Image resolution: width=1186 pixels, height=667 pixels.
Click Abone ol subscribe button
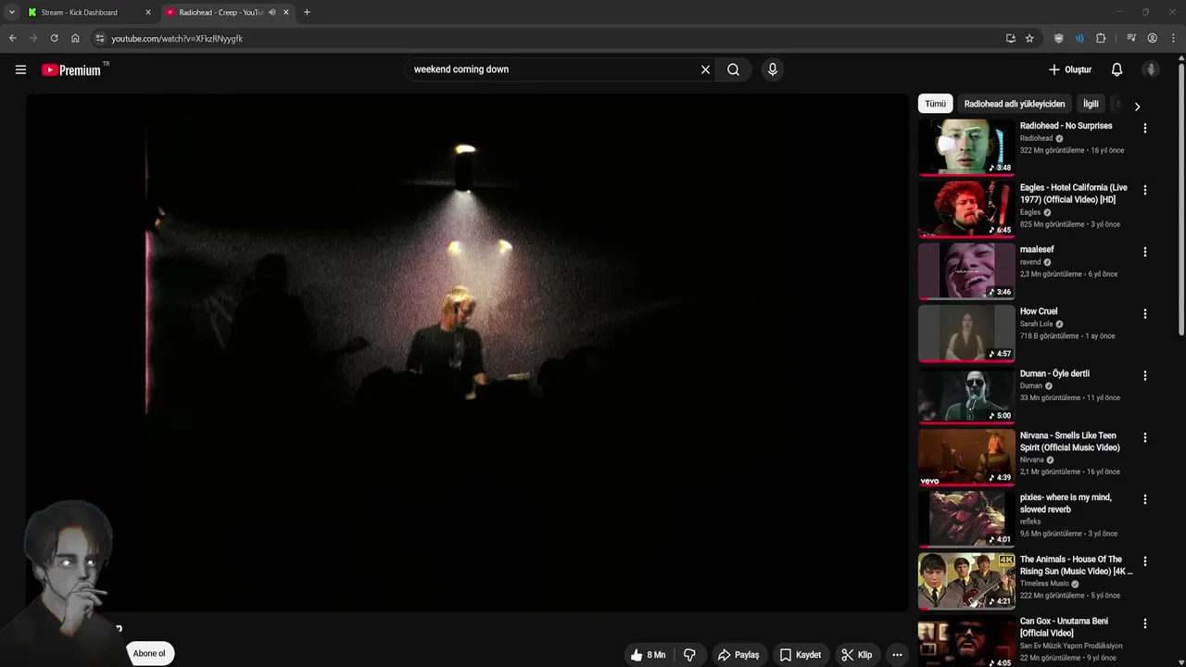click(149, 653)
